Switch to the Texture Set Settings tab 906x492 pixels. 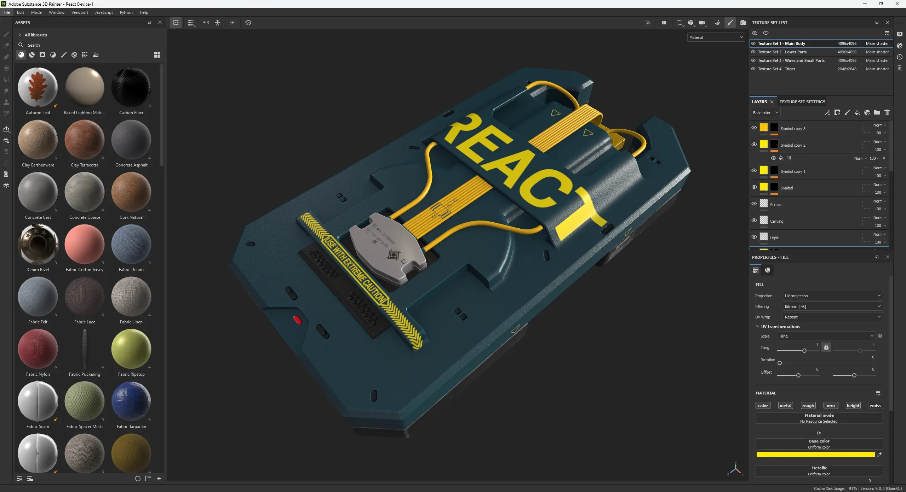coord(802,102)
